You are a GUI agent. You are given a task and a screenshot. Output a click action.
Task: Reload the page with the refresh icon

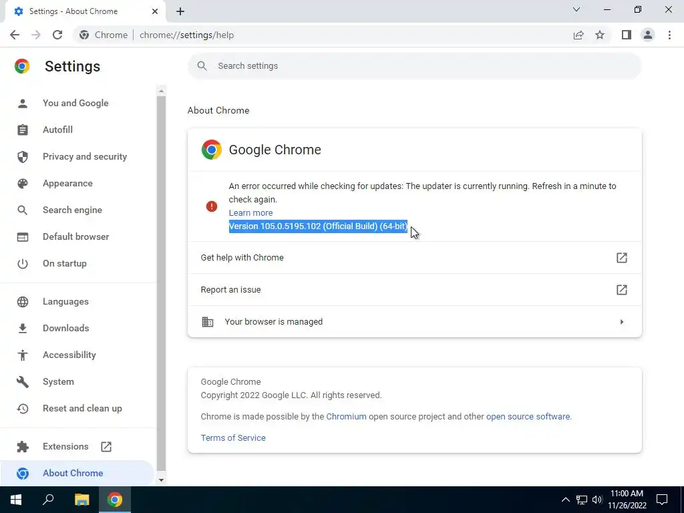pyautogui.click(x=57, y=35)
